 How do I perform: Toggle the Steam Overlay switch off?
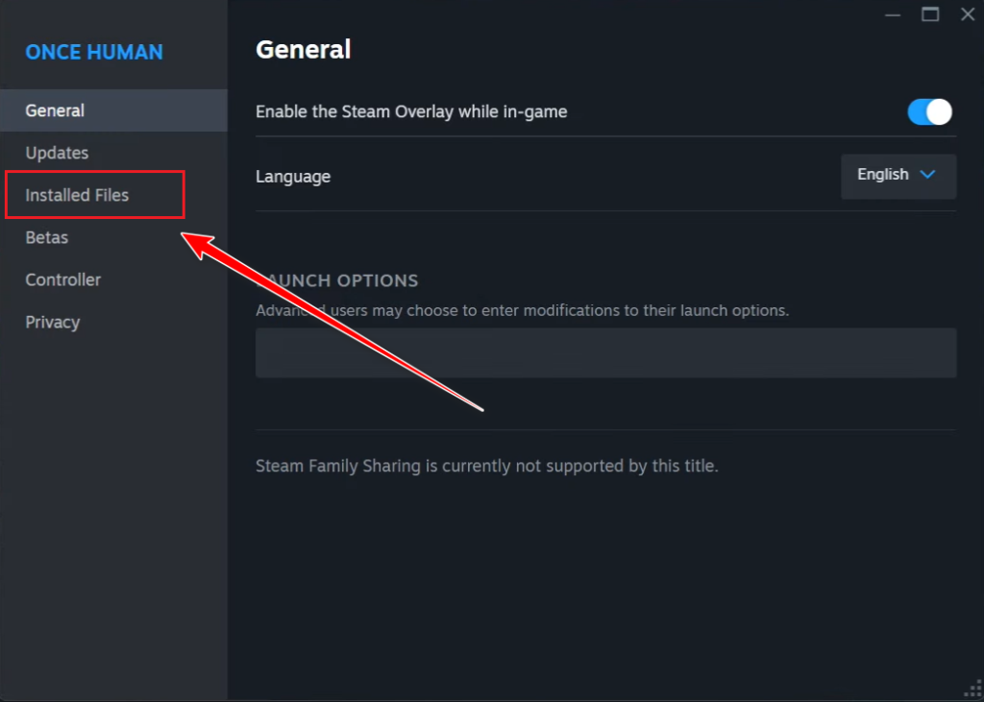[929, 112]
